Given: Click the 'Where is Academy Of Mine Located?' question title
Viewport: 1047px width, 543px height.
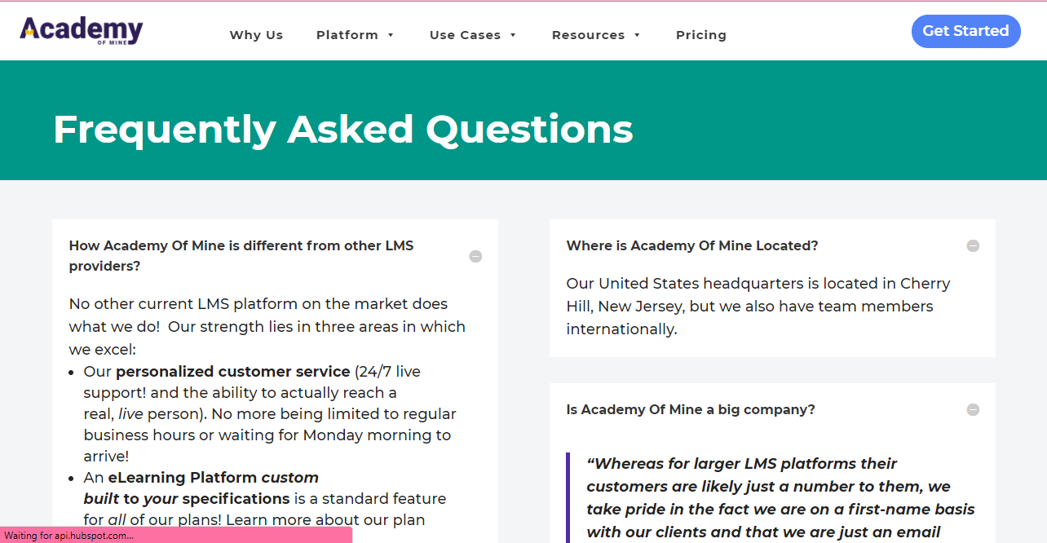Looking at the screenshot, I should [692, 245].
